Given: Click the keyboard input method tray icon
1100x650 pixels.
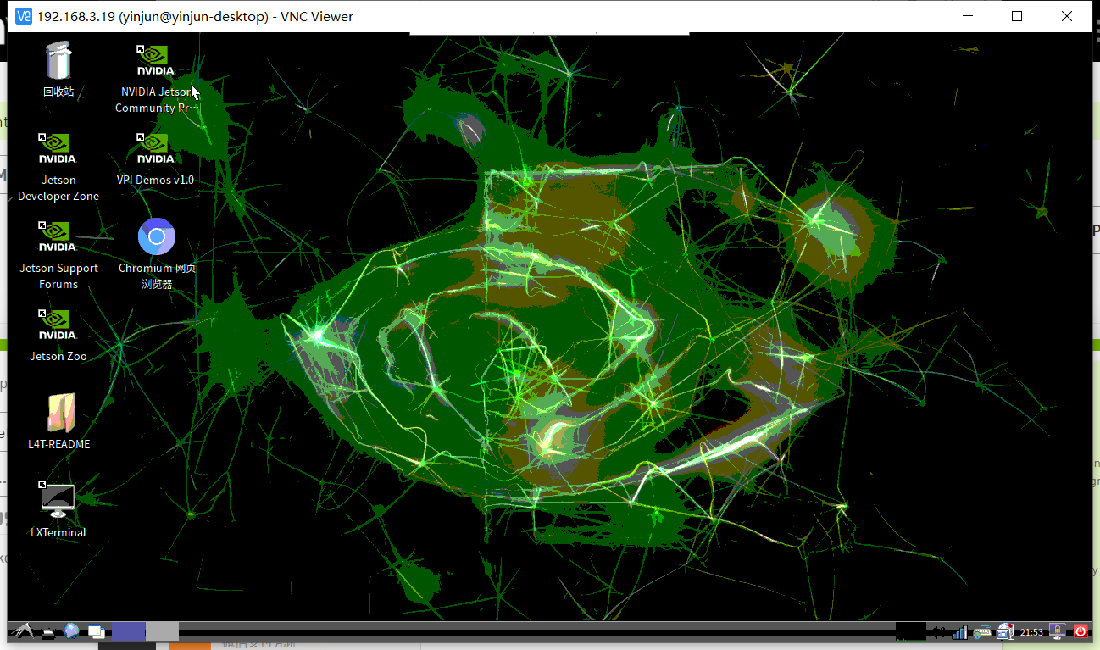Looking at the screenshot, I should tap(982, 631).
